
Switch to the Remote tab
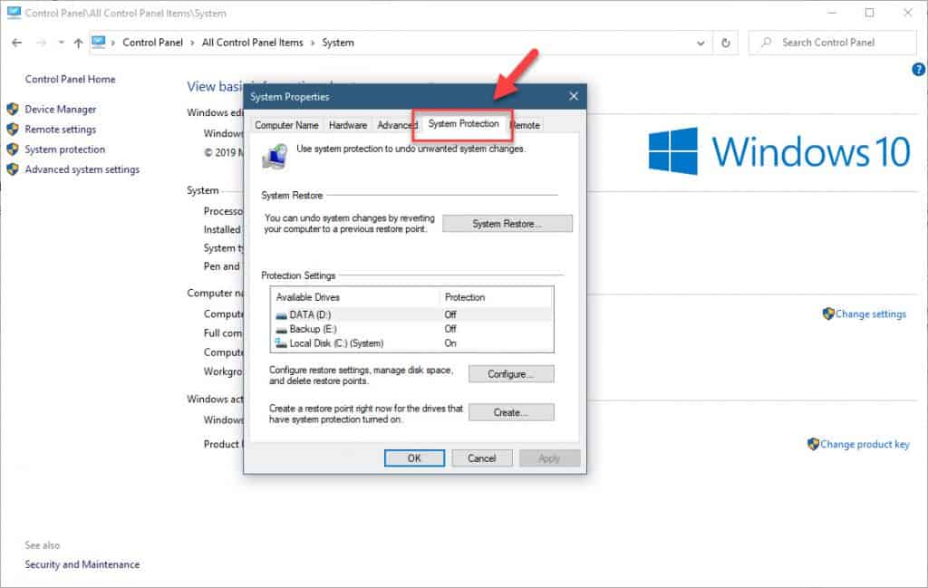click(x=525, y=124)
